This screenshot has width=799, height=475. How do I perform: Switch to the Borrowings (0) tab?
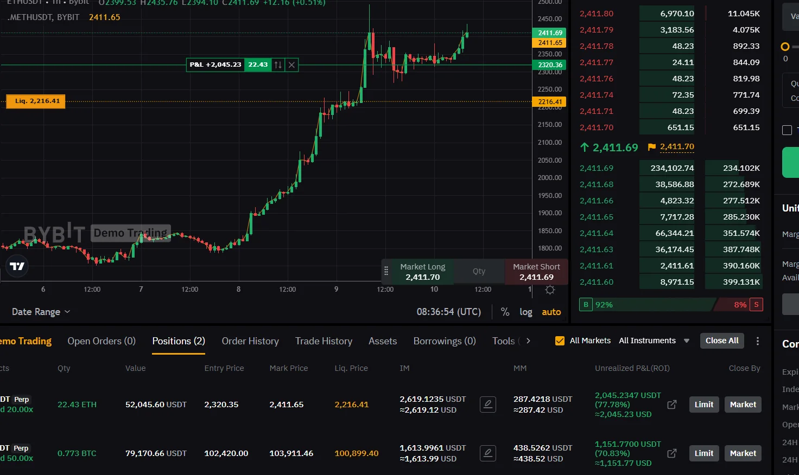pyautogui.click(x=445, y=341)
